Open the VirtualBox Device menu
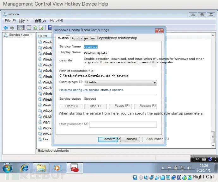The height and width of the screenshot is (182, 218). tap(89, 4)
